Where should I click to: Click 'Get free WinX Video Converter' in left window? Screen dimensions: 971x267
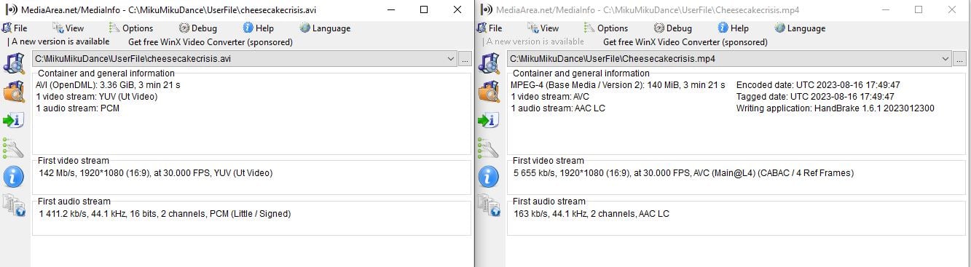coord(211,42)
